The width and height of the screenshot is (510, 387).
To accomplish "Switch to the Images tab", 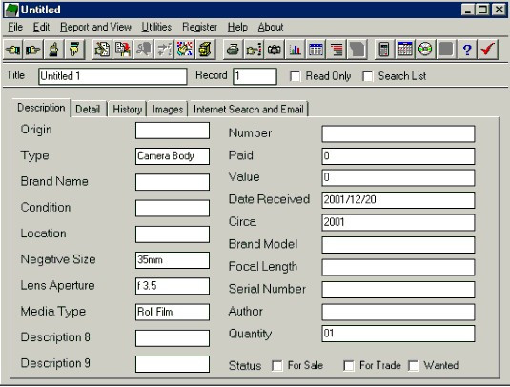I will pos(168,110).
